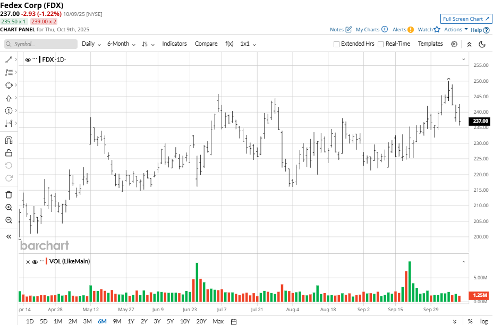Screen dimensions: 493x325
Task: Select the 1D time range
Action: [30, 321]
